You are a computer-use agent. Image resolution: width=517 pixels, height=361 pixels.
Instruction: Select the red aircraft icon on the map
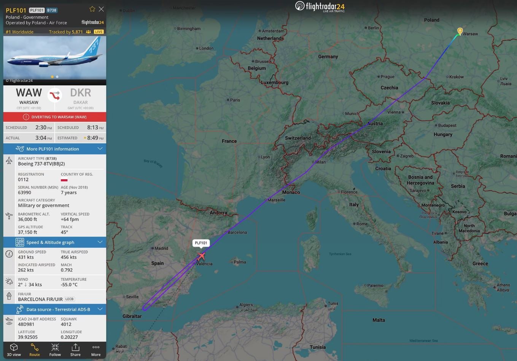[x=201, y=256]
